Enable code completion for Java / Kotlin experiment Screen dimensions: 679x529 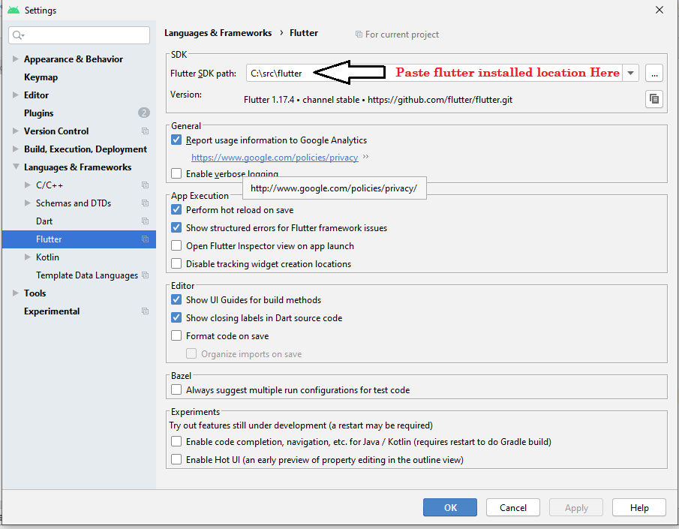[x=176, y=441]
